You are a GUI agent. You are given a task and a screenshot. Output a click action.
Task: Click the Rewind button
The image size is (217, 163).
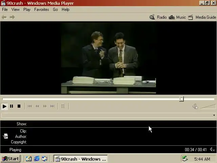37,106
